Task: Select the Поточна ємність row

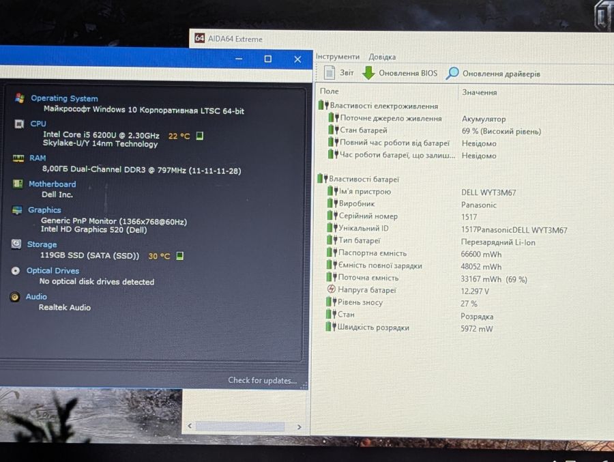Action: (427, 278)
